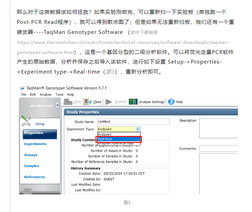Open the File menu
The image size is (252, 212).
click(24, 95)
